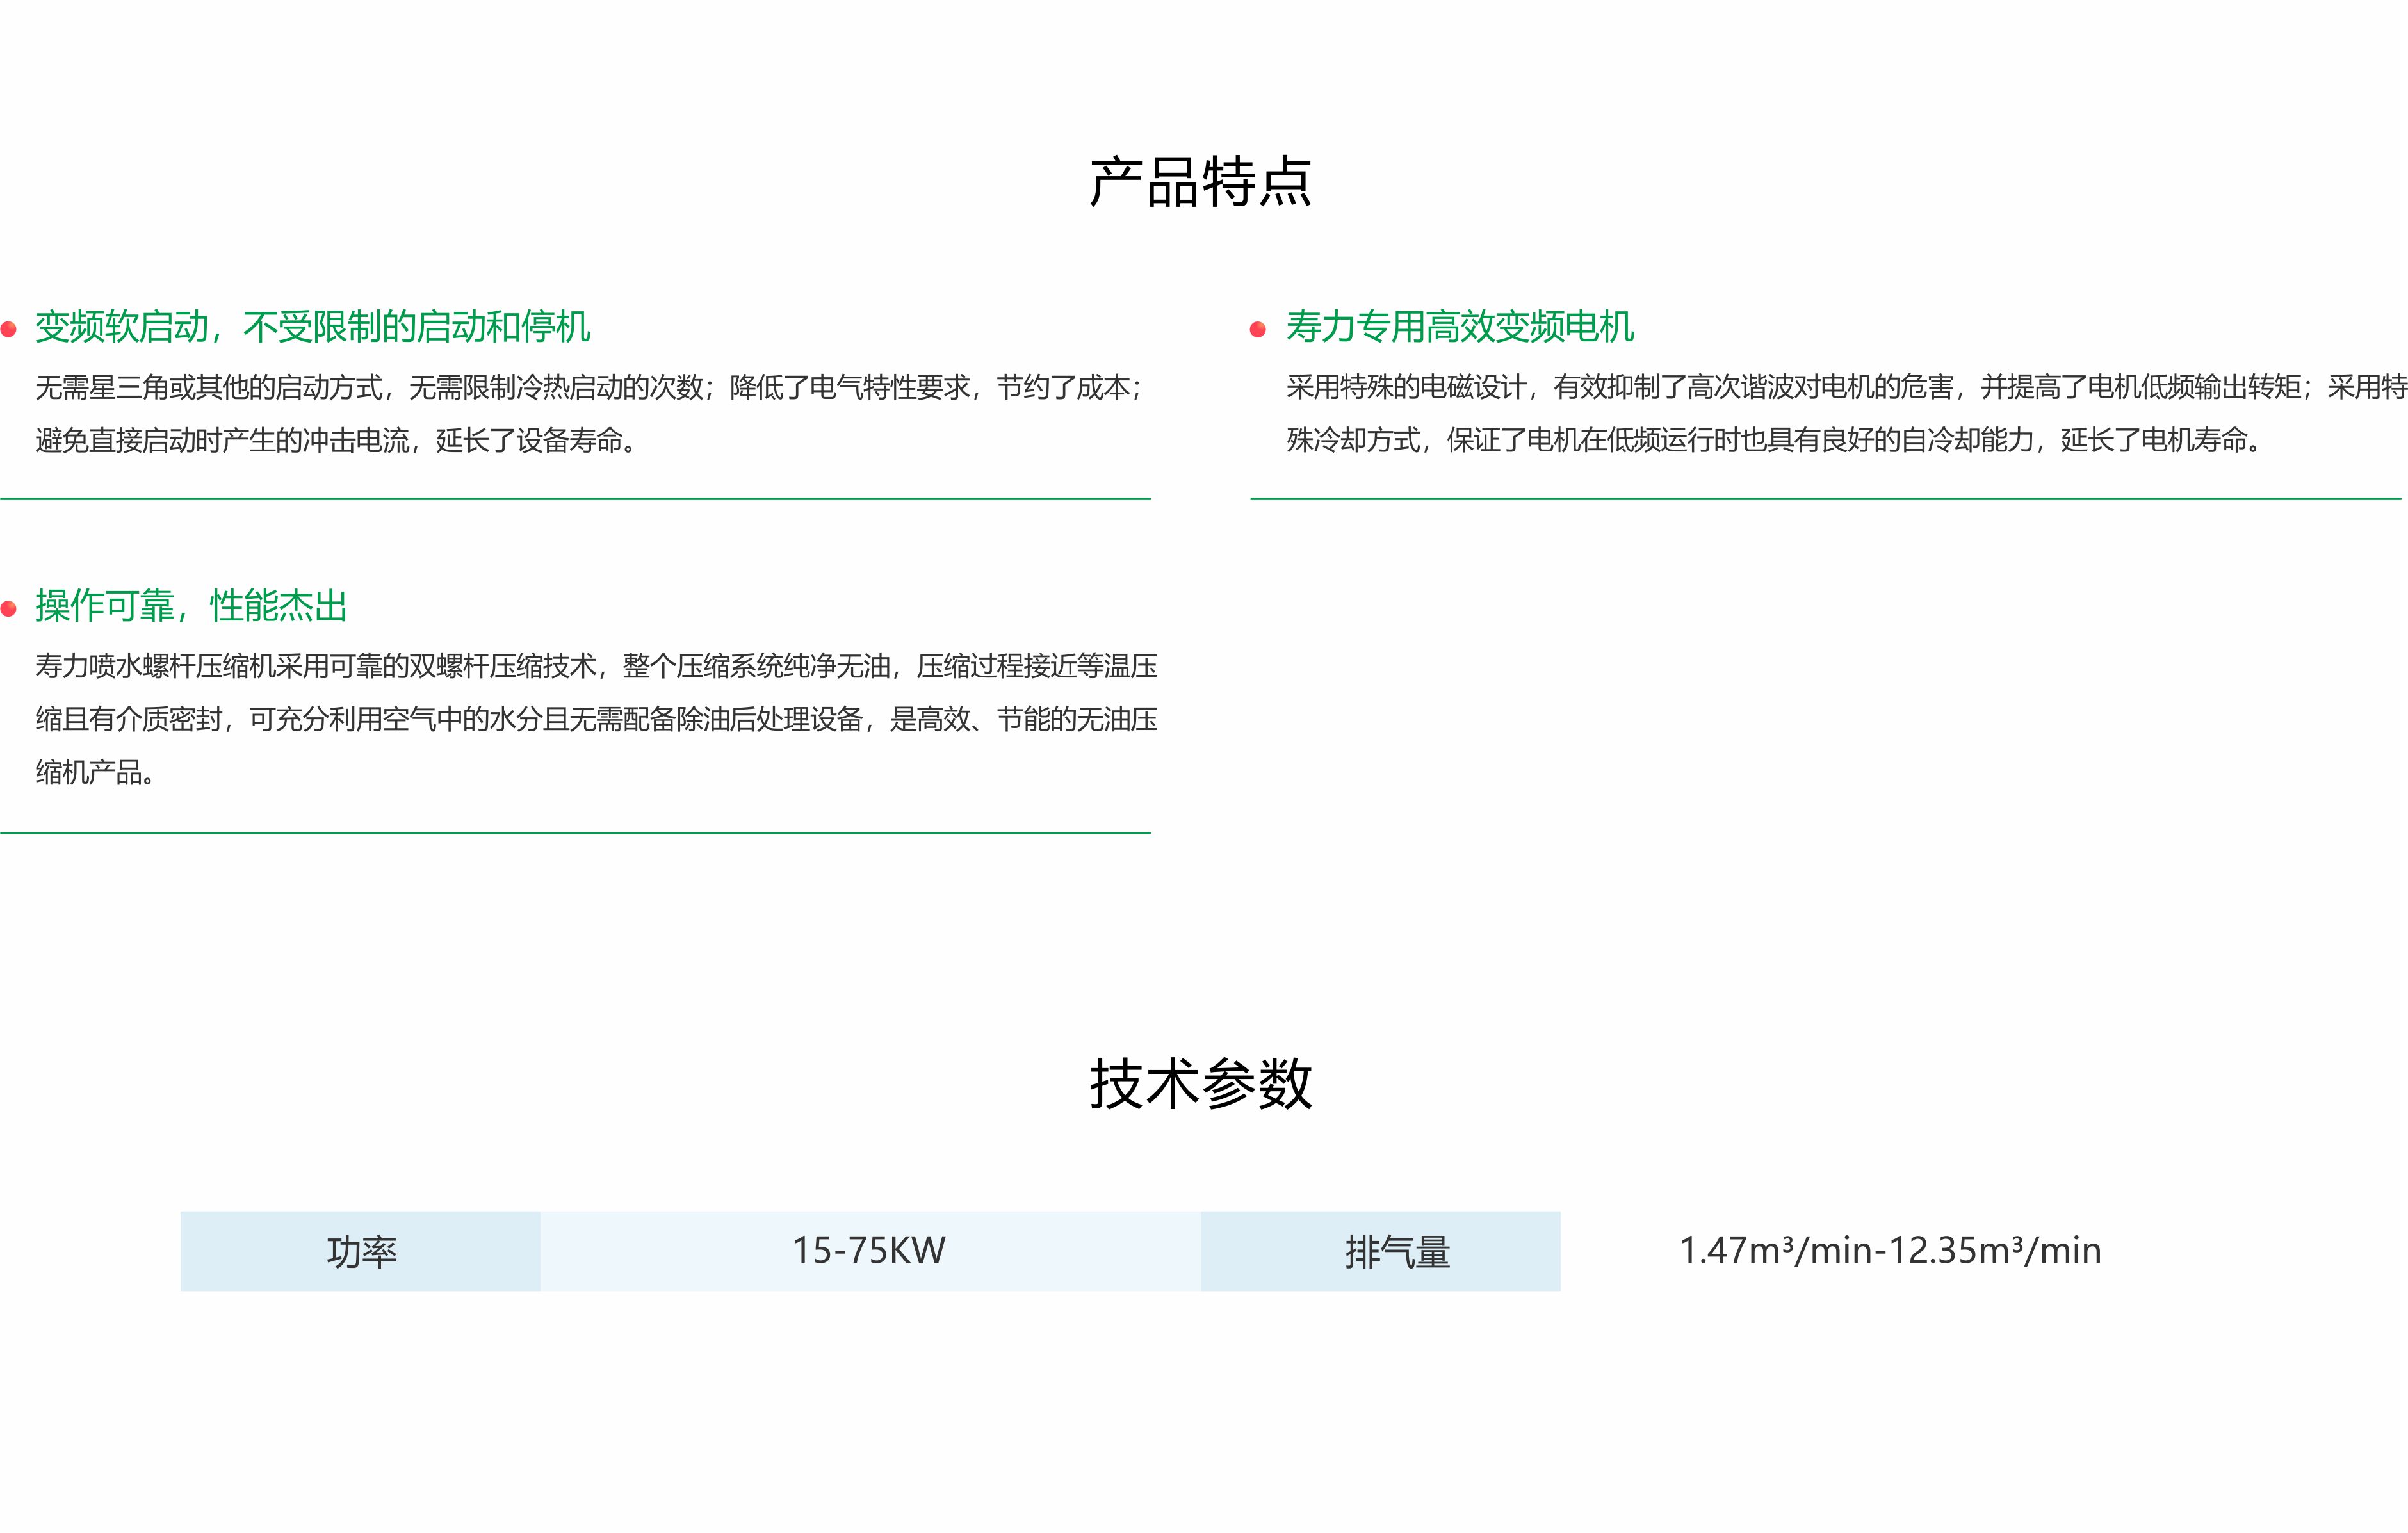
Task: Click the 15-75KW value cell
Action: coord(869,1251)
